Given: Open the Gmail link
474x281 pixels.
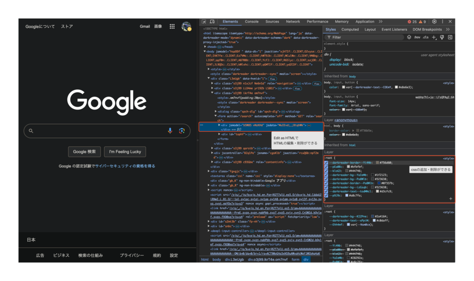Looking at the screenshot, I should click(x=145, y=27).
